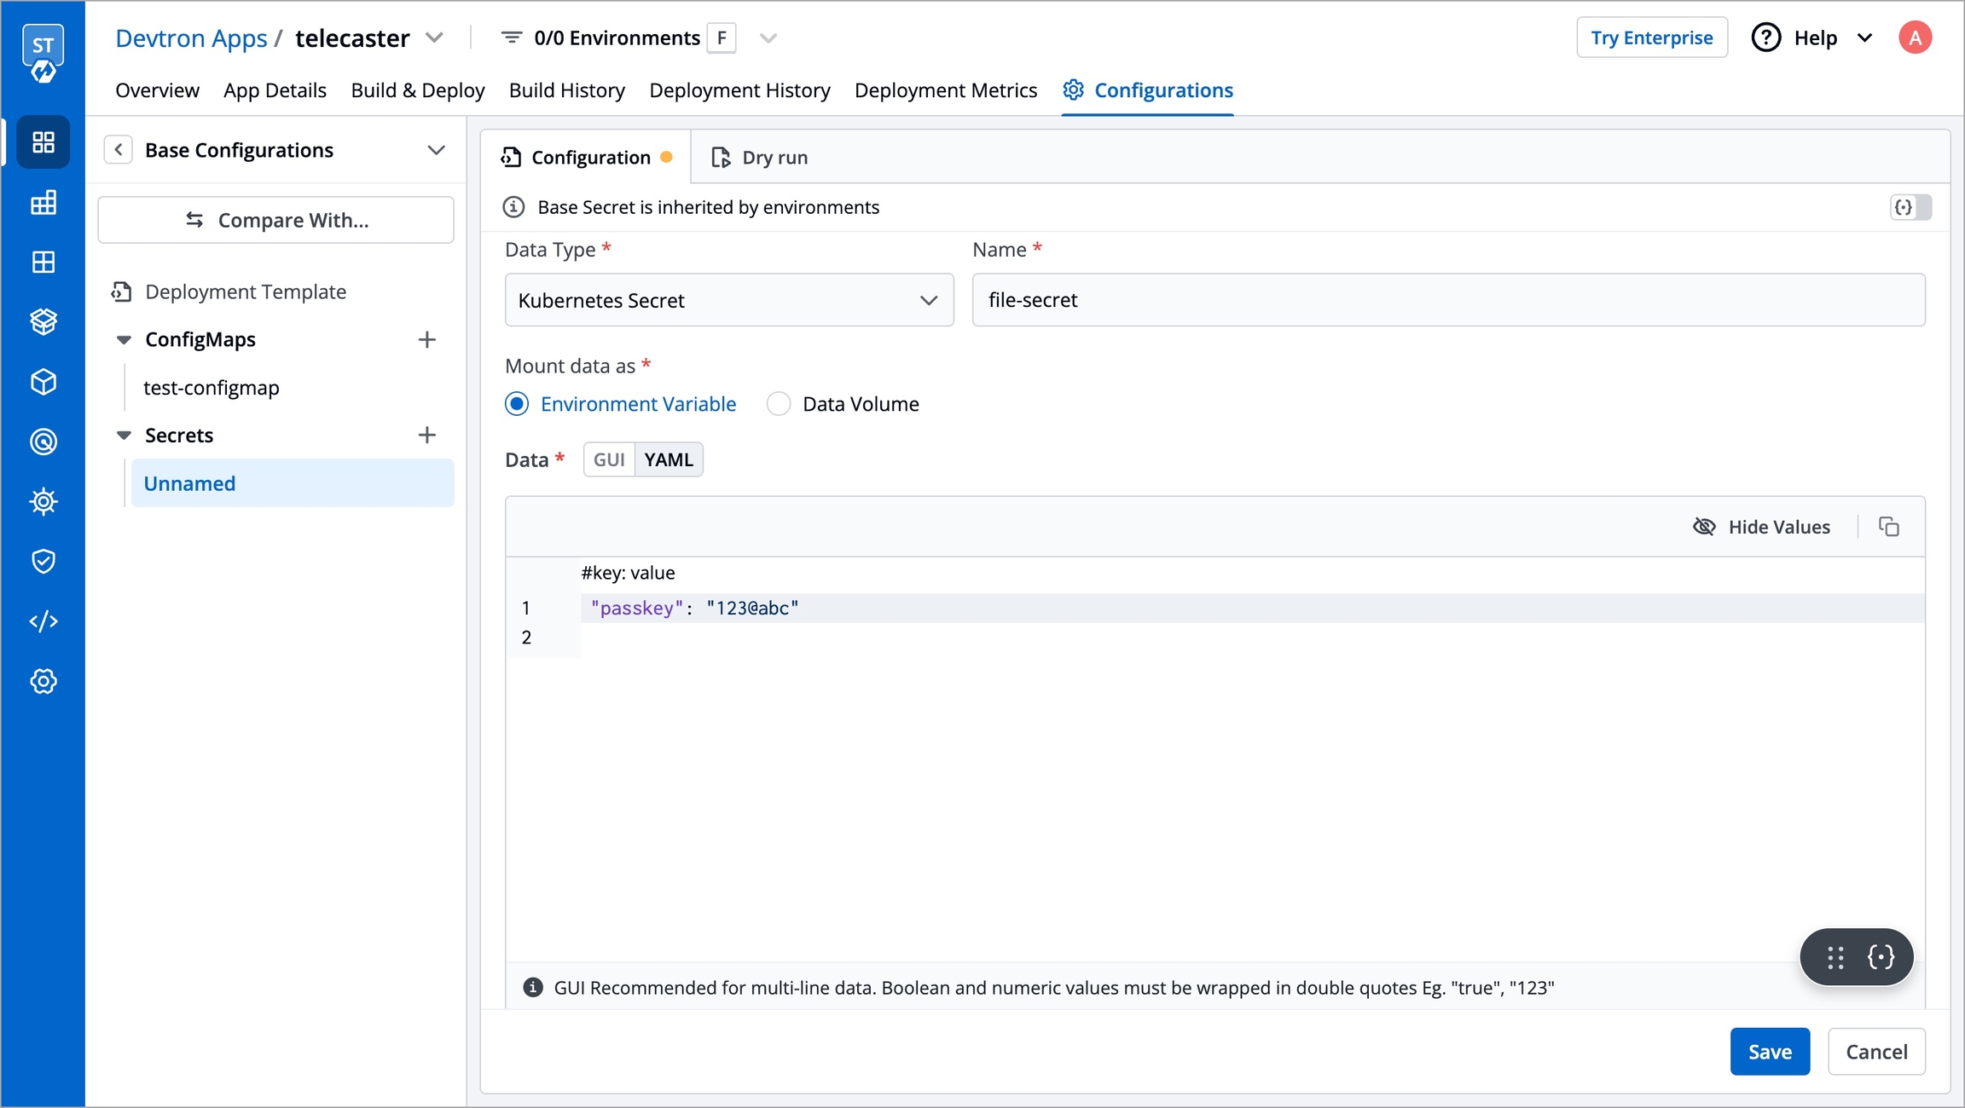Open the cube Chart Store icon in sidebar
This screenshot has width=1965, height=1108.
(x=43, y=382)
